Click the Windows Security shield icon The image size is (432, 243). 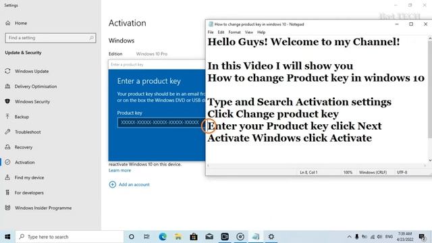(x=7, y=101)
